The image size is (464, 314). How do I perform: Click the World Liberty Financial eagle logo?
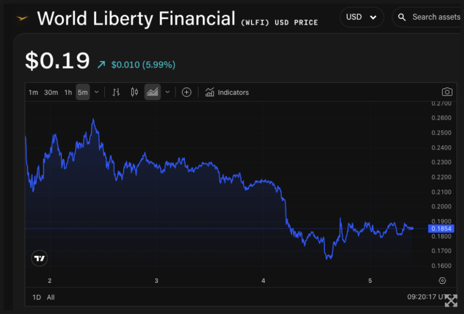click(x=22, y=19)
